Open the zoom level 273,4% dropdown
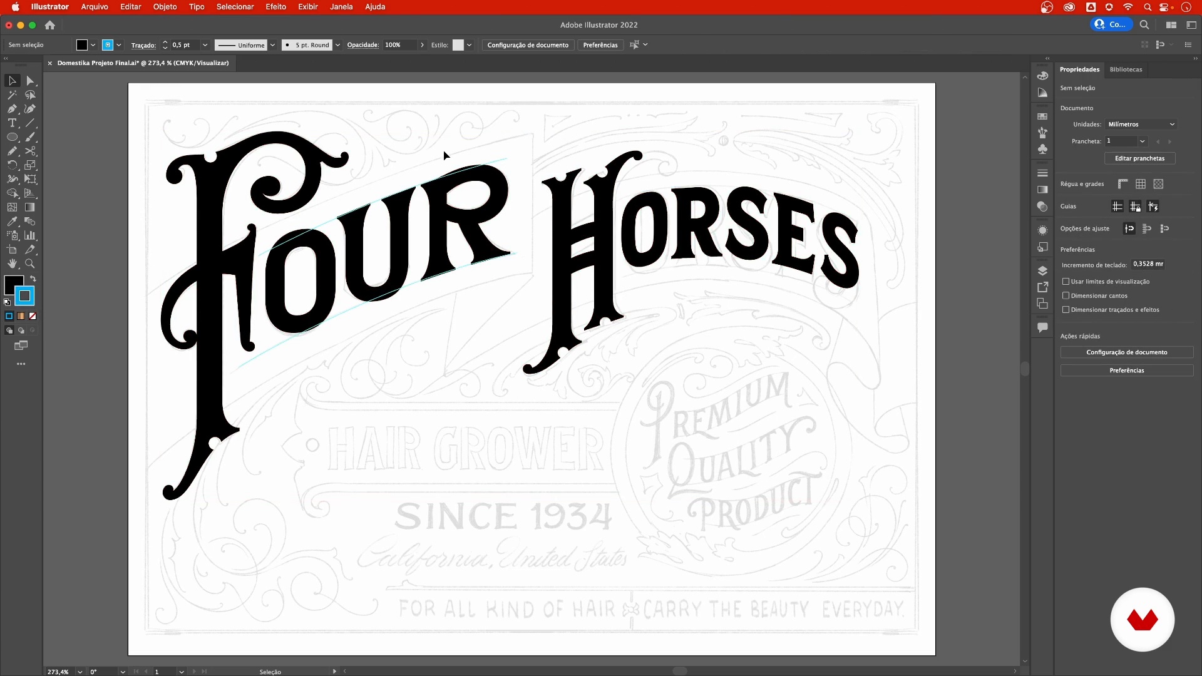 pos(80,672)
